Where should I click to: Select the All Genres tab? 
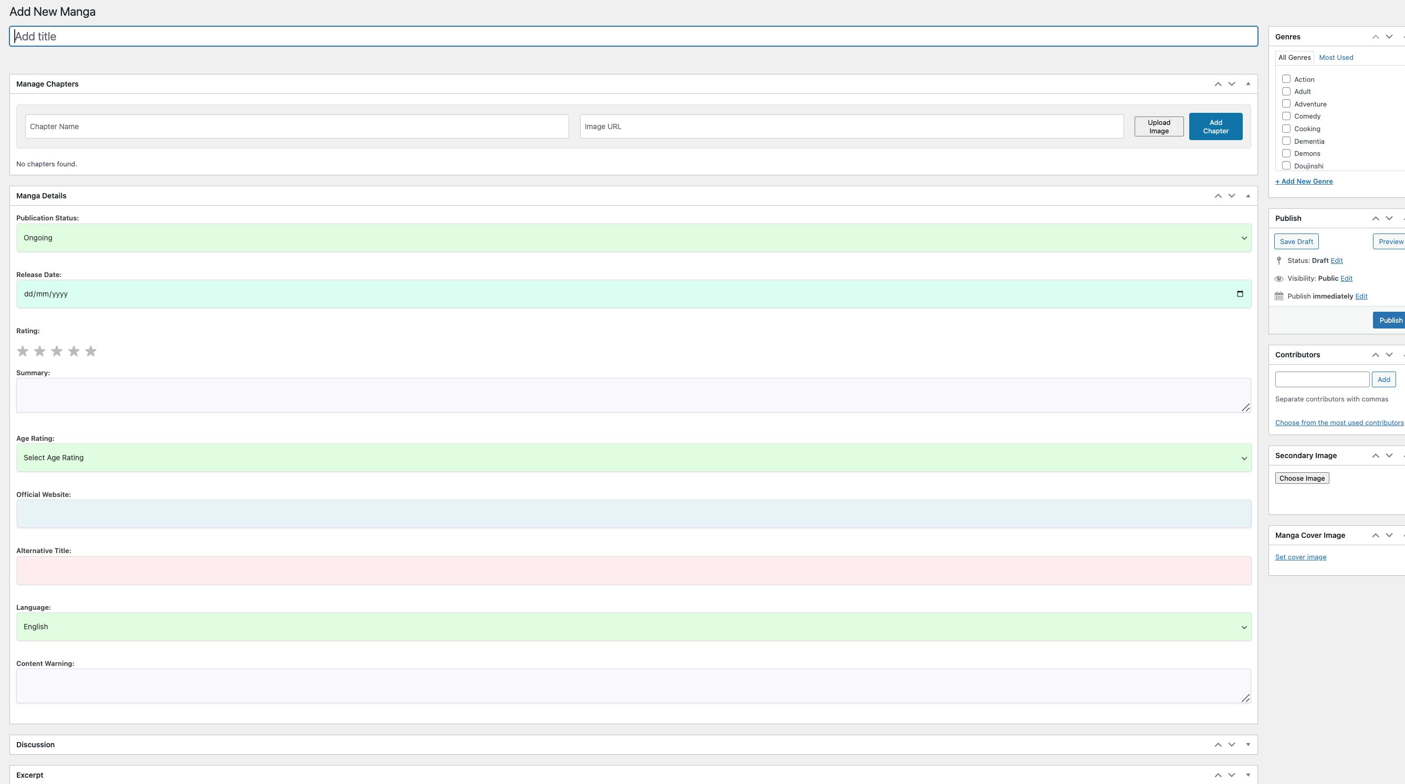(x=1294, y=57)
